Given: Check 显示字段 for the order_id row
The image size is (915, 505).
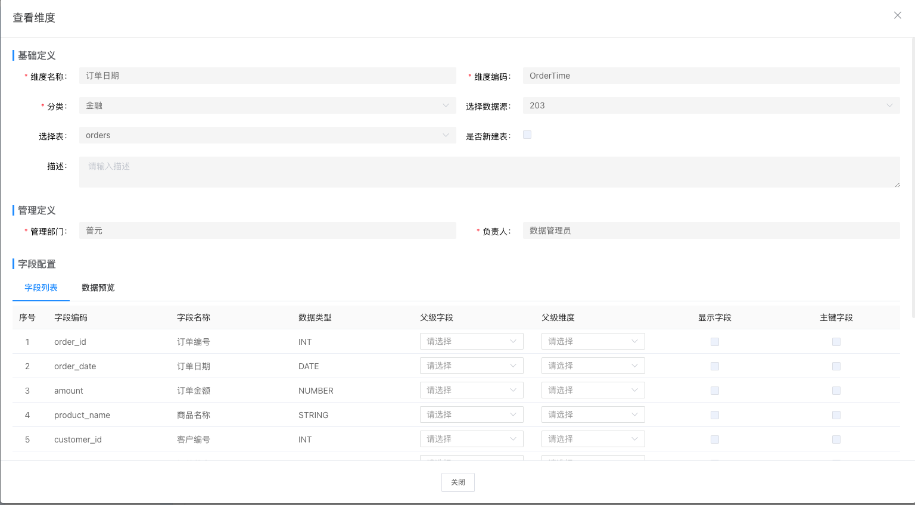Looking at the screenshot, I should click(x=714, y=342).
